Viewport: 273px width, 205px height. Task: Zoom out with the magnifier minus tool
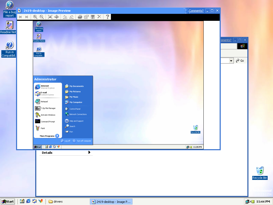pos(42,17)
